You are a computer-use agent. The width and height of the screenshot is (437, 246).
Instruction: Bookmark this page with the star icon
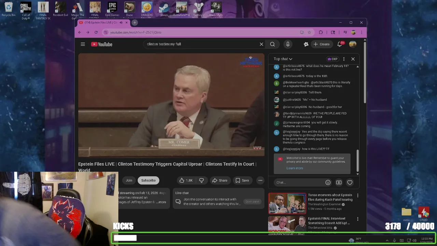pyautogui.click(x=309, y=32)
